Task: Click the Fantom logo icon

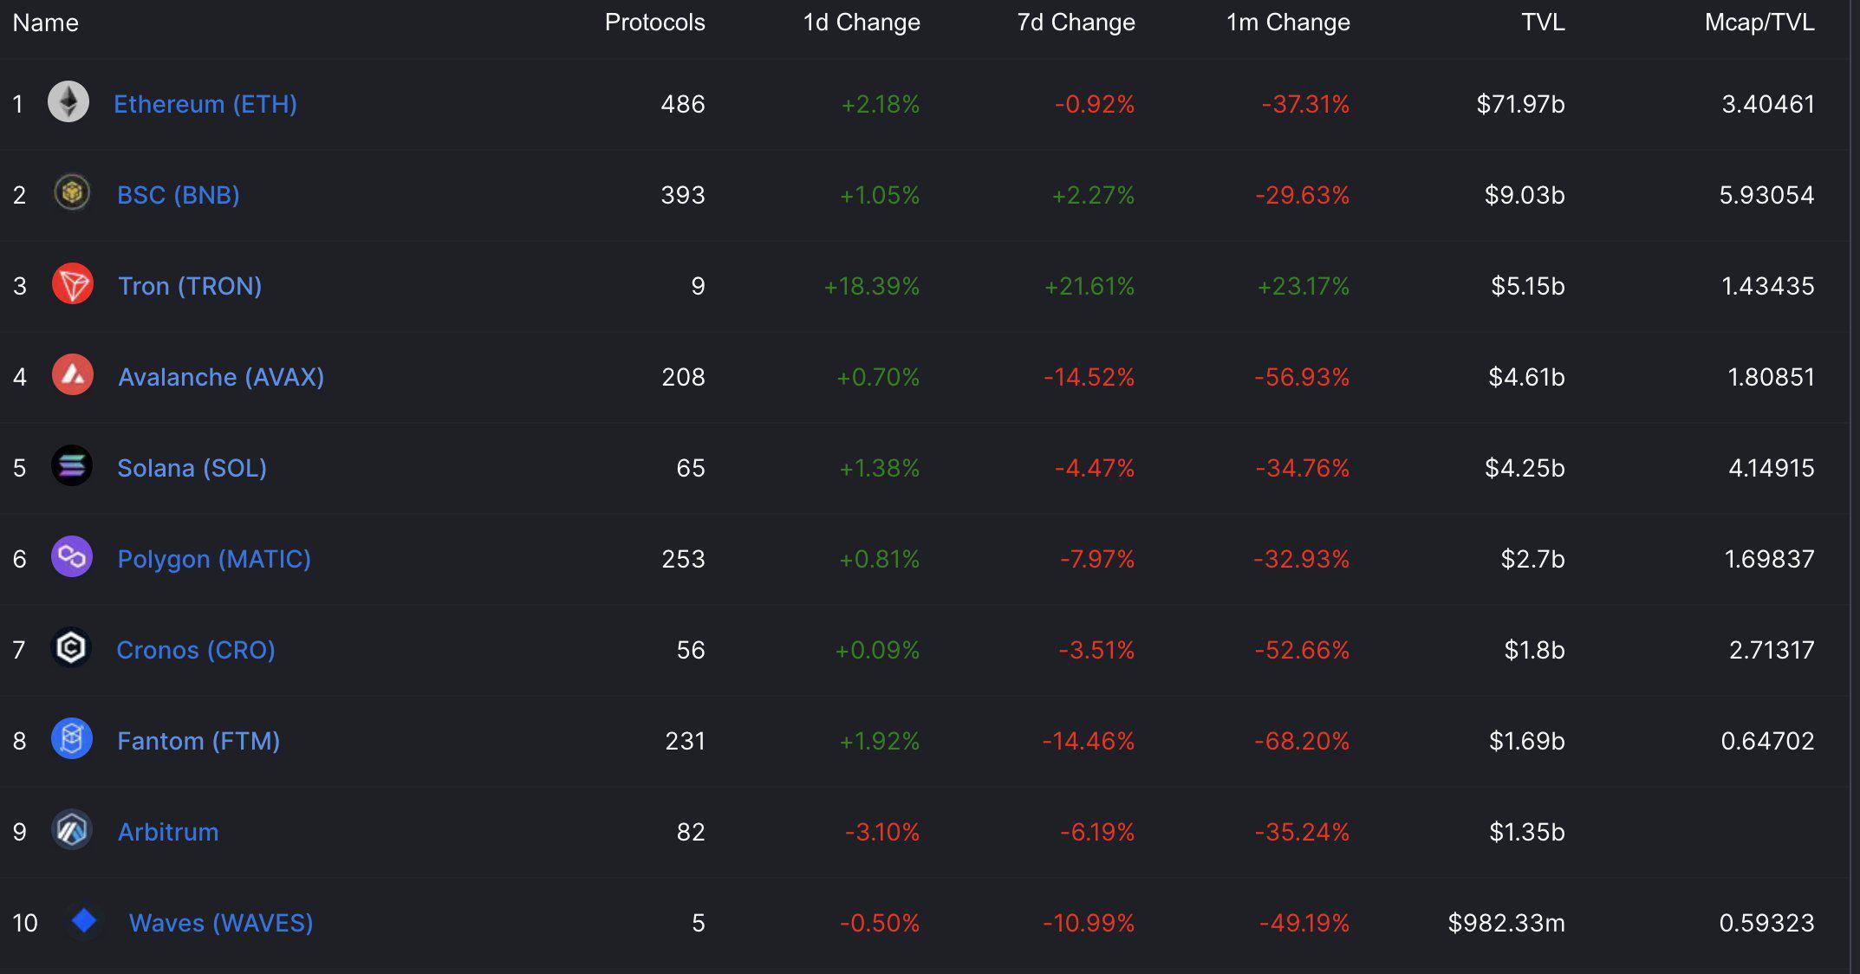Action: [72, 739]
